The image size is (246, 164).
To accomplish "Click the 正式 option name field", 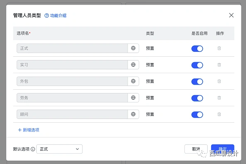I will point(72,48).
